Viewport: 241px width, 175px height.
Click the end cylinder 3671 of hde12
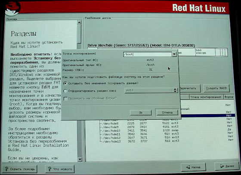[144, 138]
